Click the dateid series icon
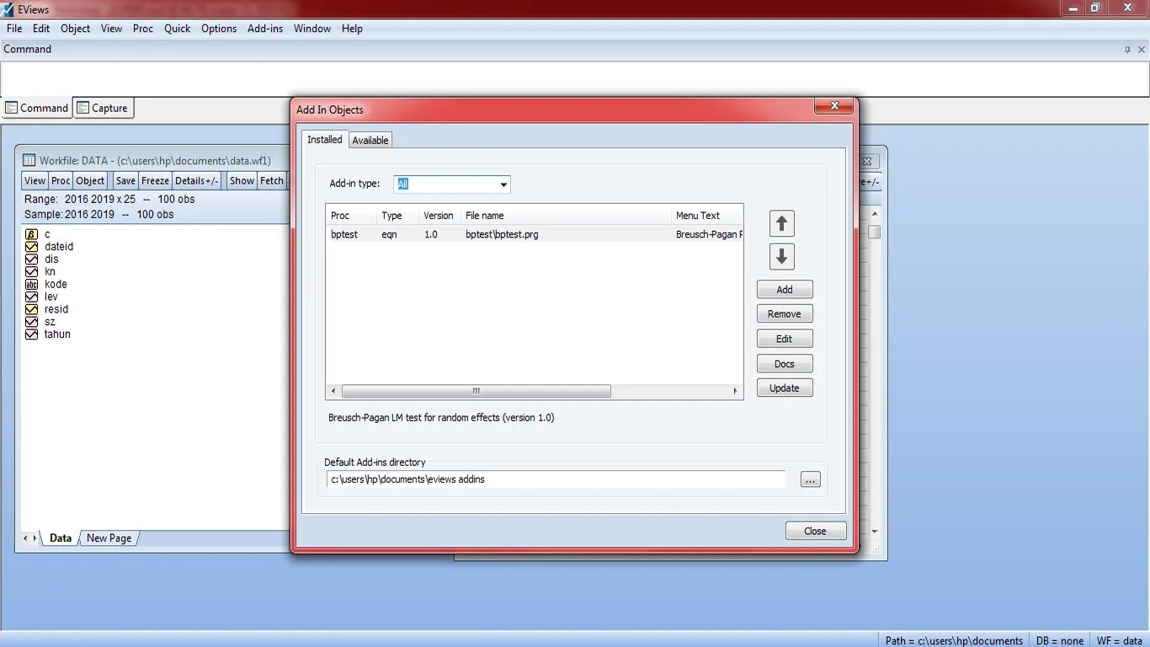This screenshot has height=647, width=1150. [31, 247]
